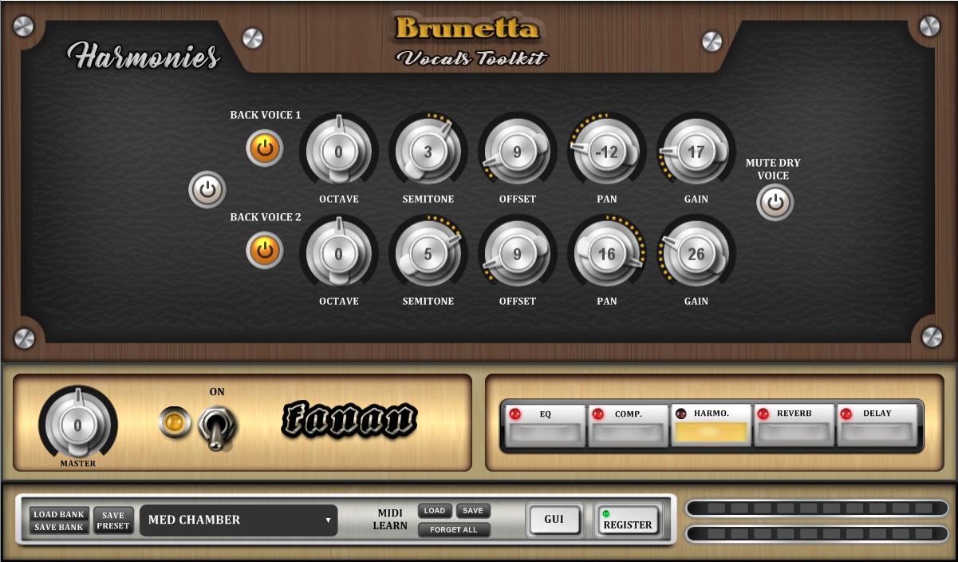Click Back Voice 1 Semitone knob
The height and width of the screenshot is (562, 958).
(x=428, y=152)
